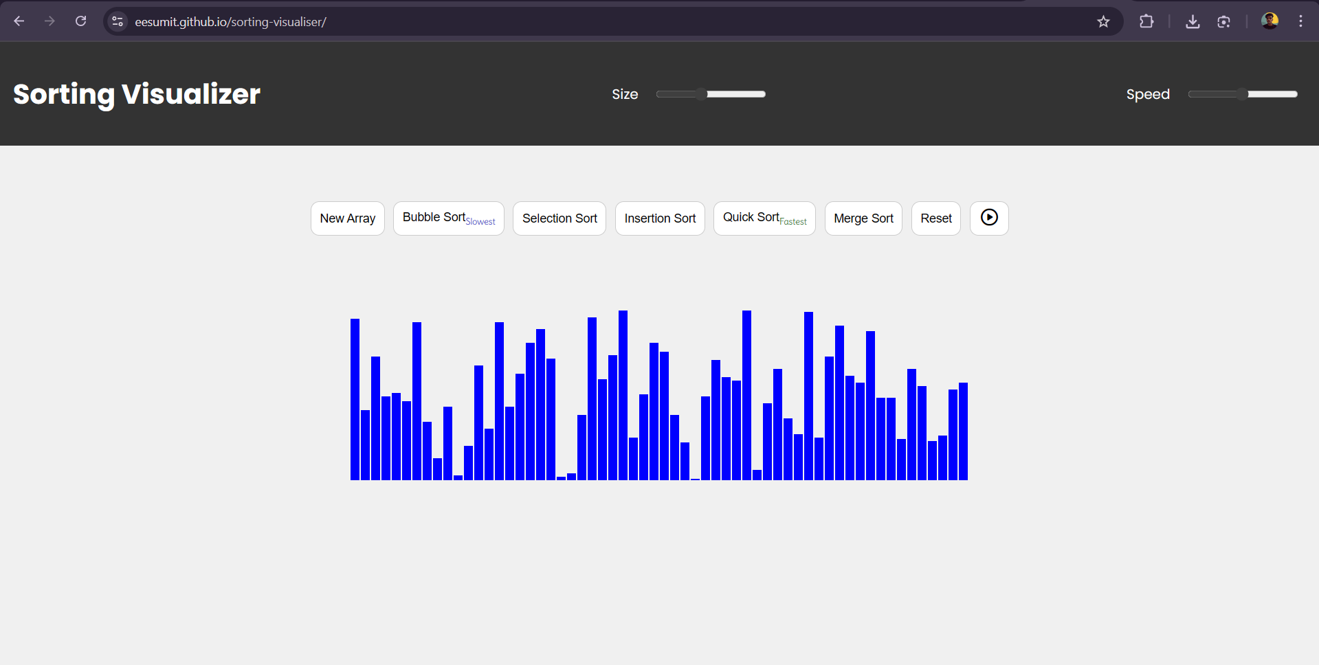View site information icon in address bar
The width and height of the screenshot is (1319, 665).
(118, 21)
